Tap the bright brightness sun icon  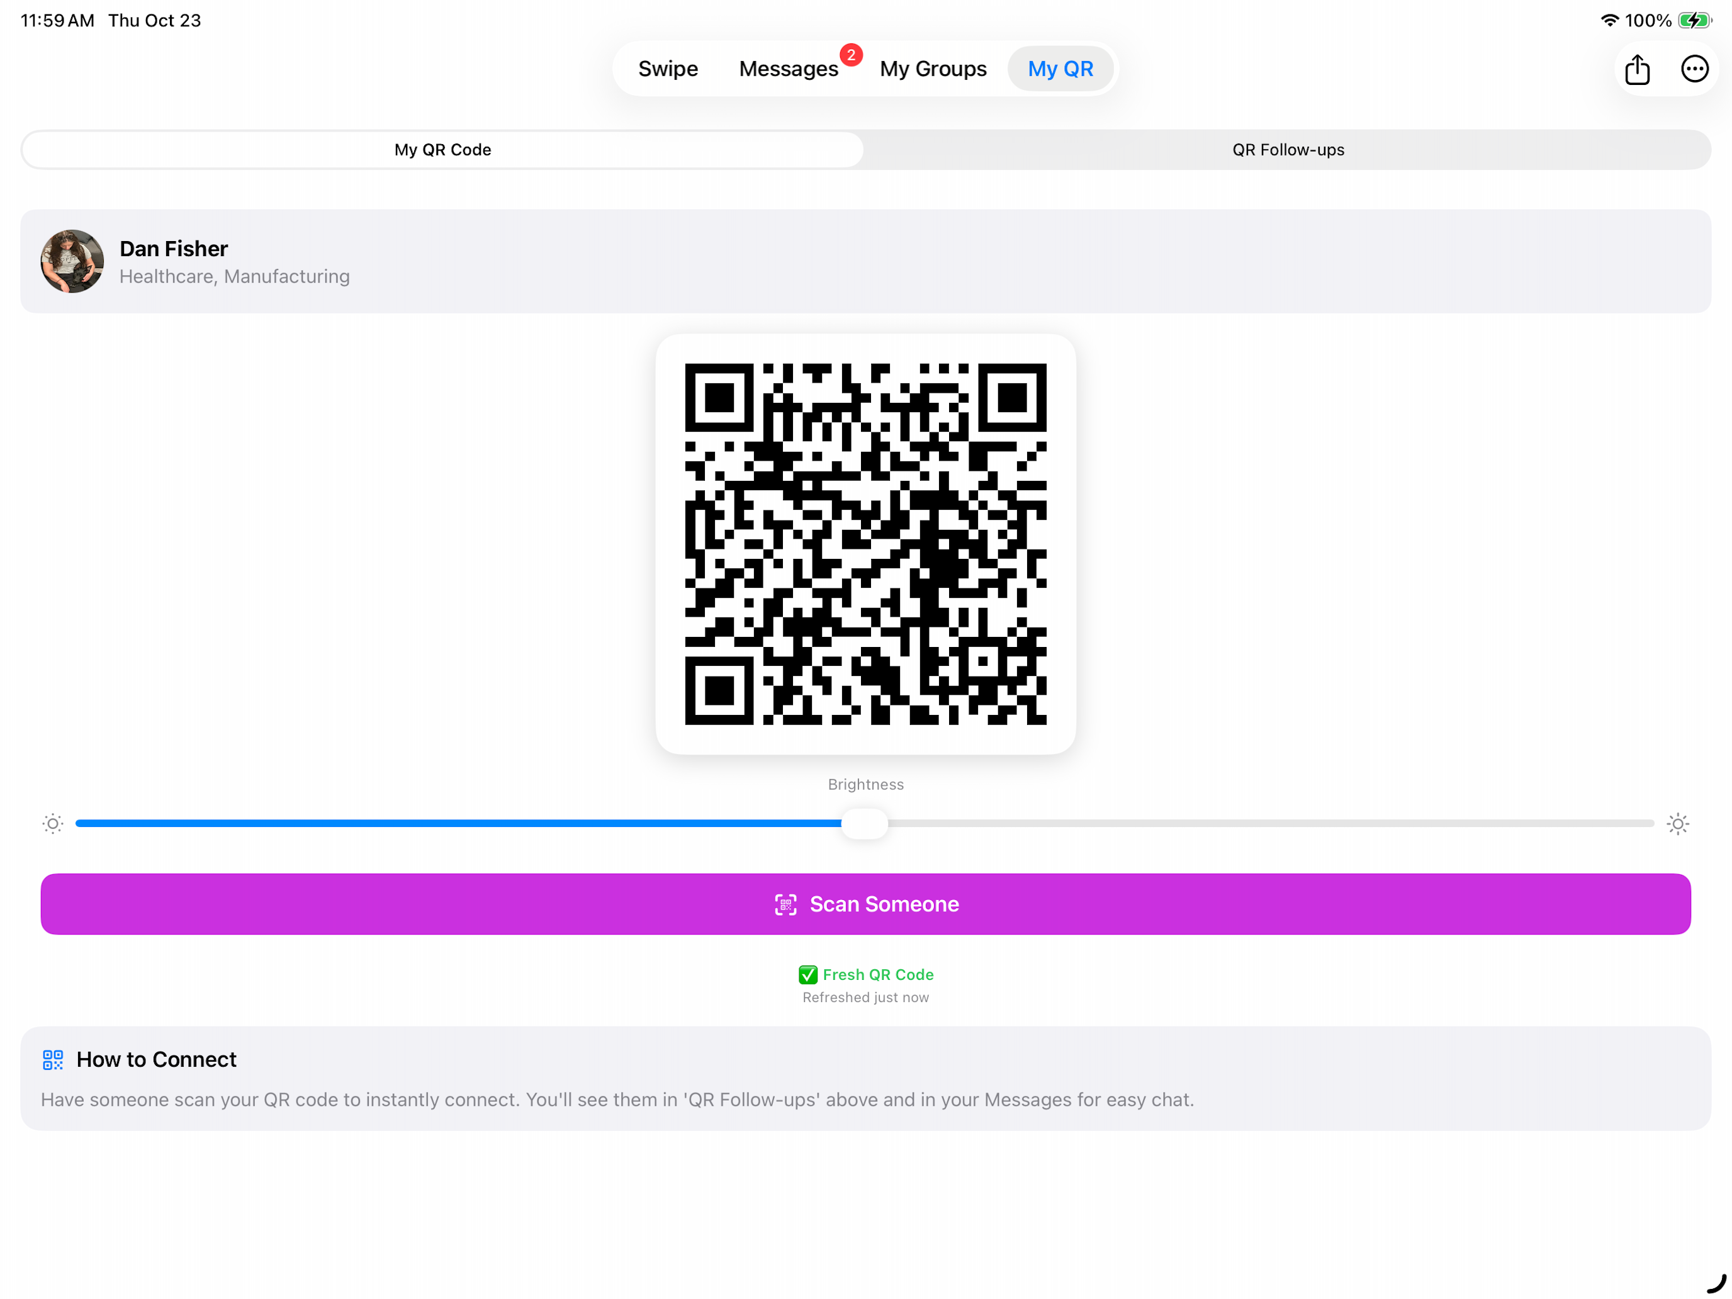pyautogui.click(x=1678, y=824)
